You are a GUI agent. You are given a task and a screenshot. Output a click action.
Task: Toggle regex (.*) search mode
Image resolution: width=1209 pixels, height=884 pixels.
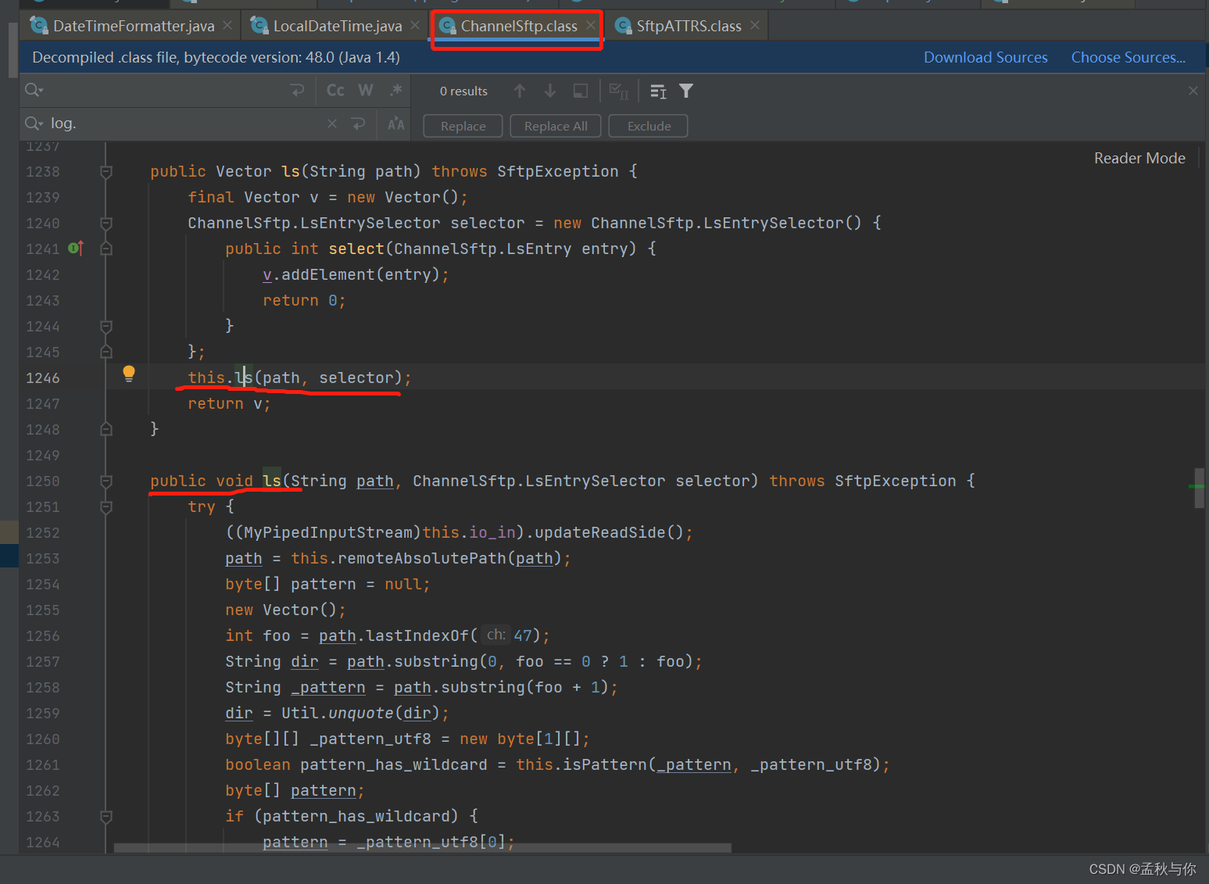(395, 90)
